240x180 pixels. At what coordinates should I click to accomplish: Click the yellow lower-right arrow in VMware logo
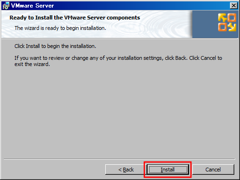[x=232, y=27]
